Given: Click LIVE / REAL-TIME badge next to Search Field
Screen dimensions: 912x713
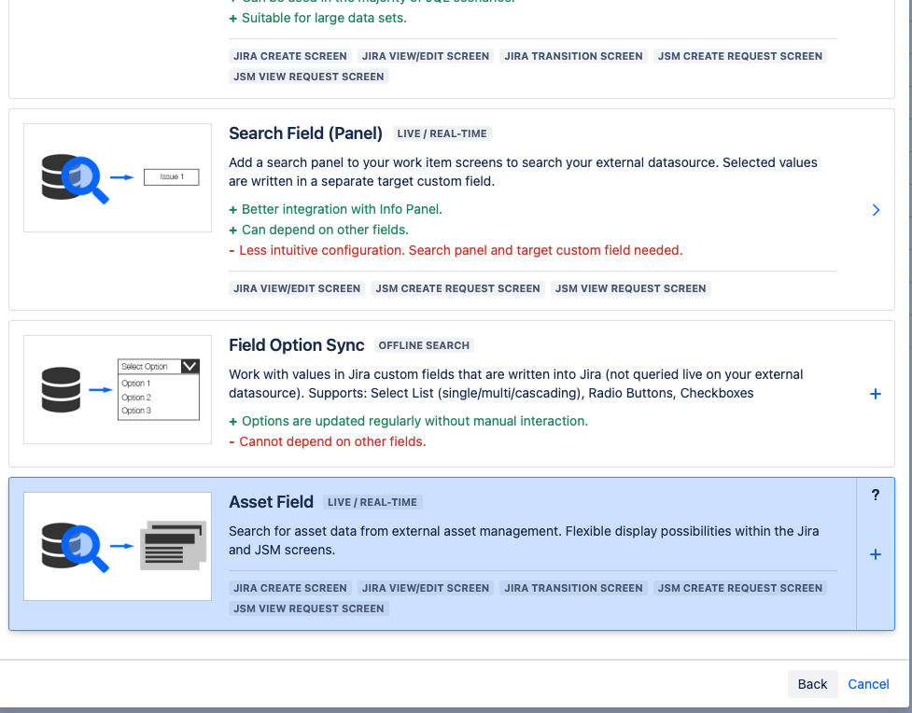Looking at the screenshot, I should (442, 133).
